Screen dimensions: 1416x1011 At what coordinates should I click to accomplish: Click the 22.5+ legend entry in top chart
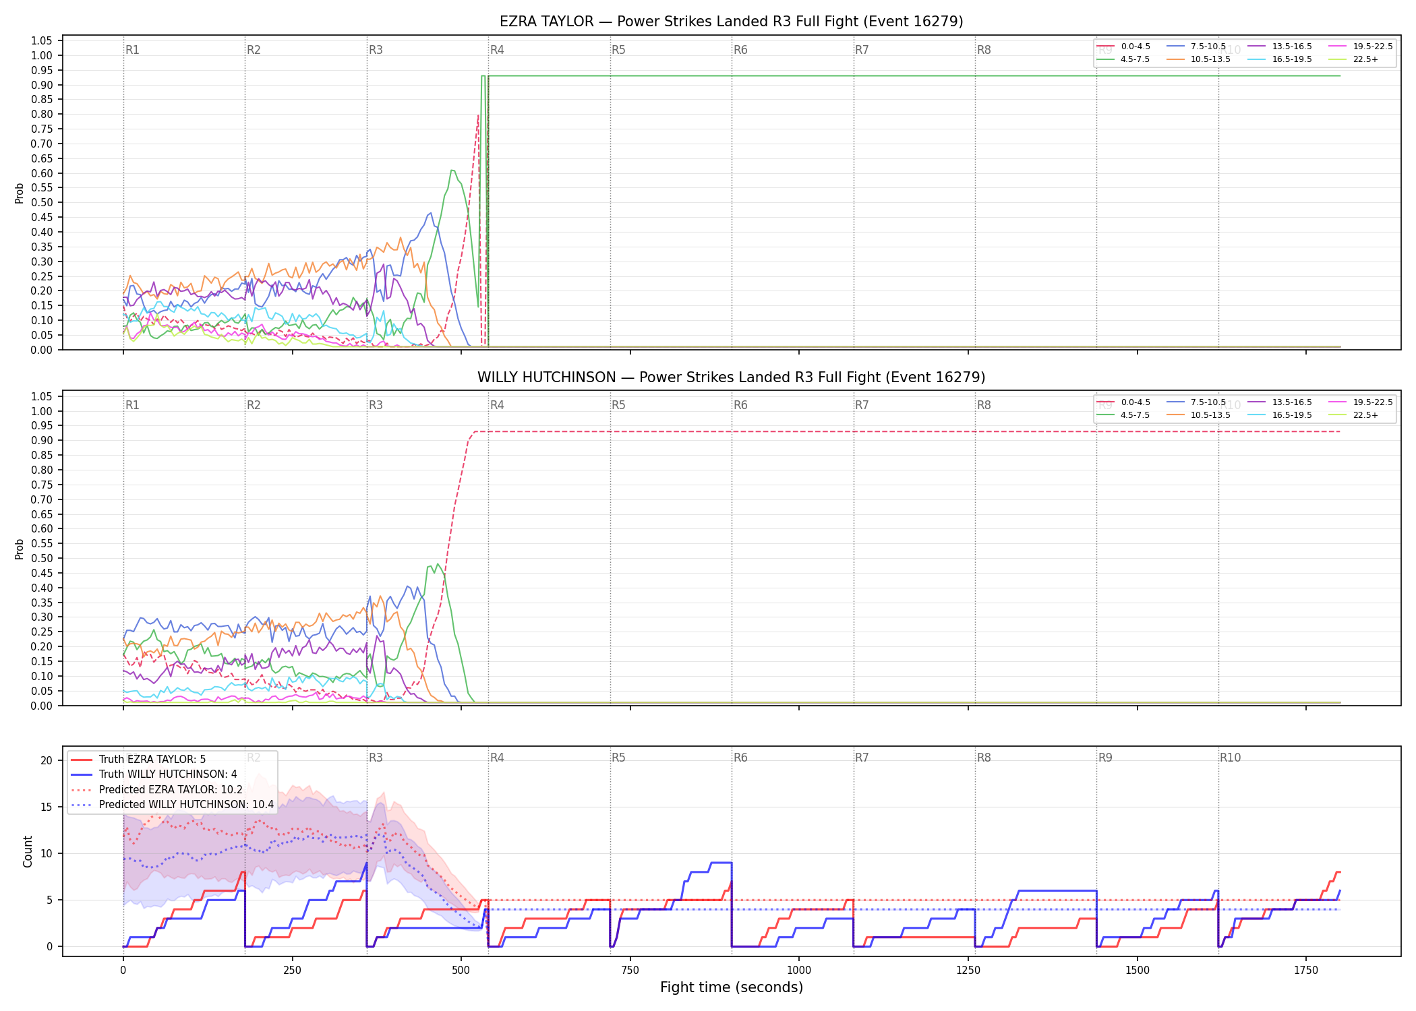point(1353,59)
